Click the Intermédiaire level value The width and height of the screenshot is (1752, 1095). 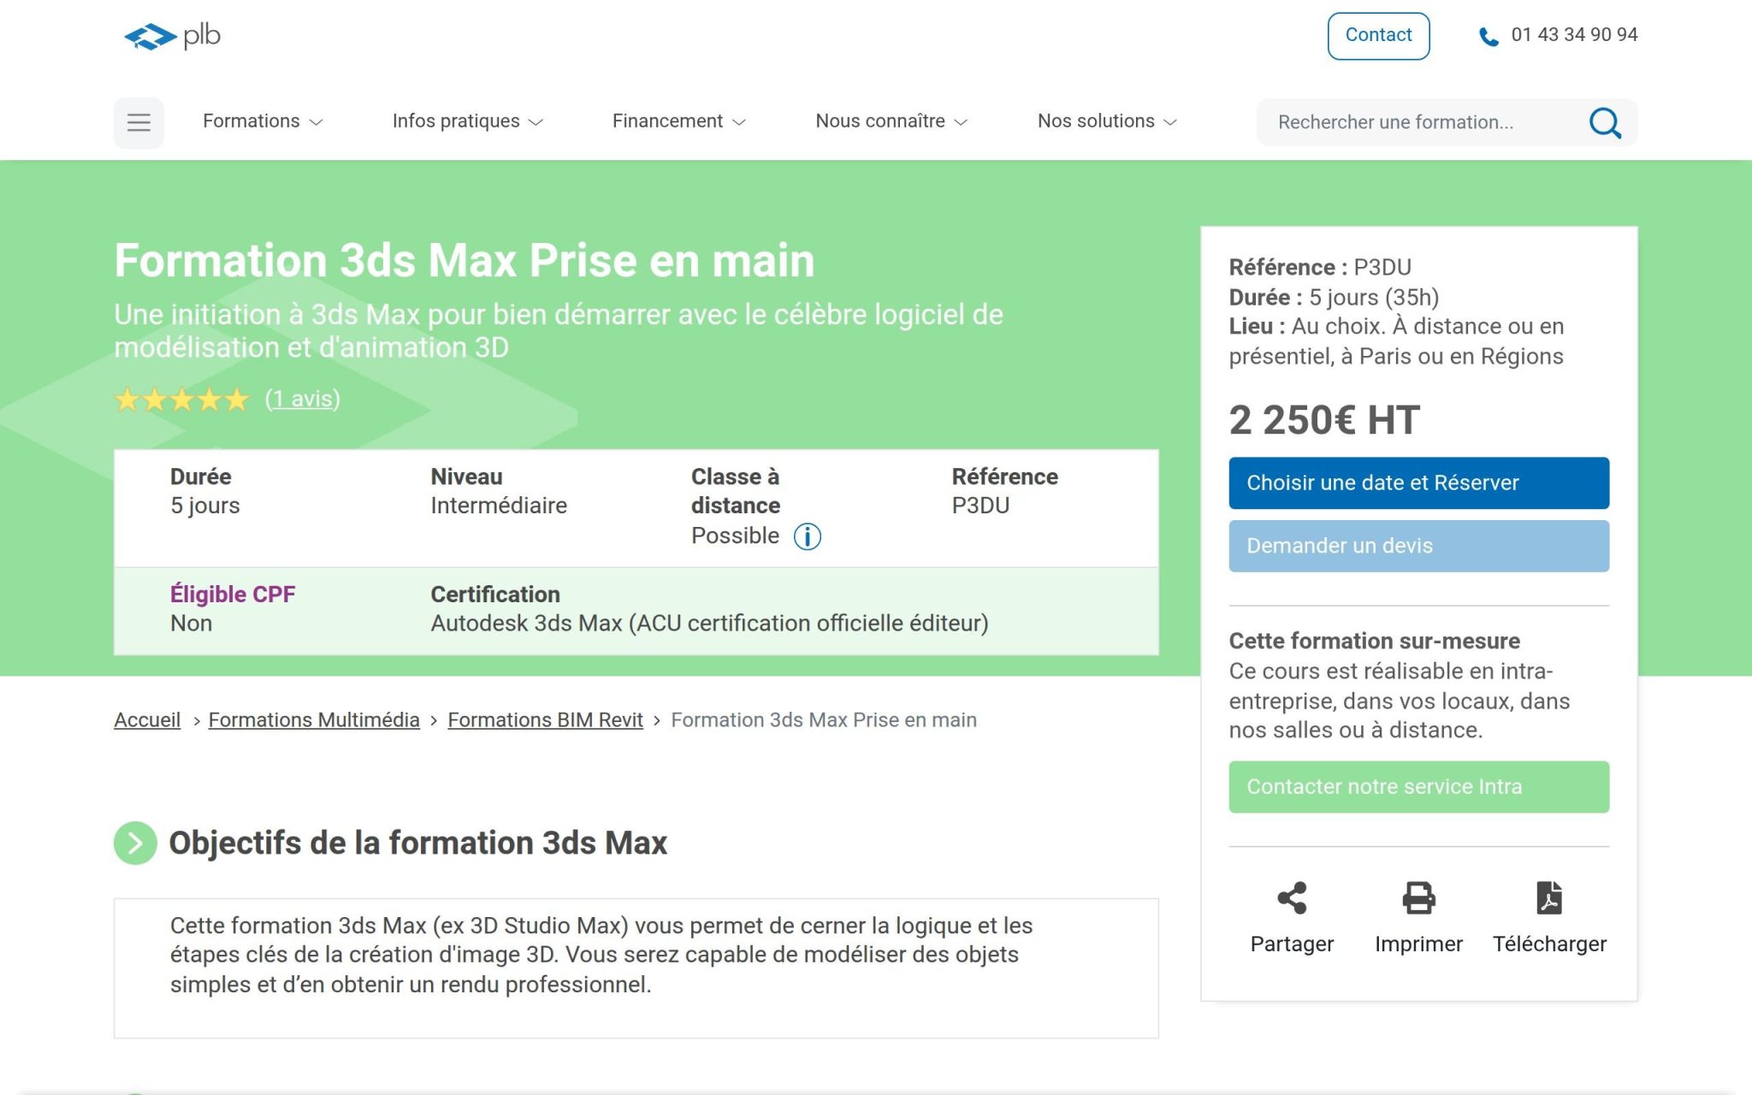coord(499,506)
